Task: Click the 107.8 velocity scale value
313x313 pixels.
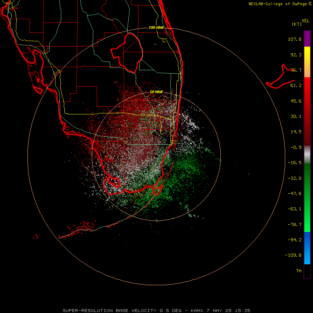Action: [295, 39]
